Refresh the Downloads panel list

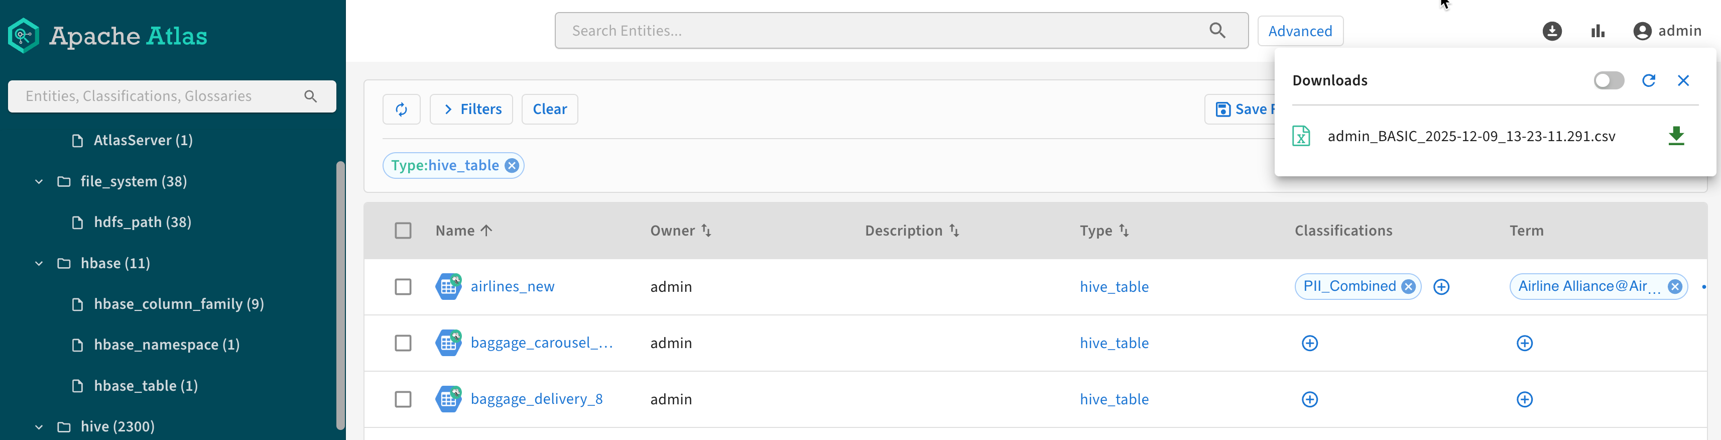pos(1648,81)
